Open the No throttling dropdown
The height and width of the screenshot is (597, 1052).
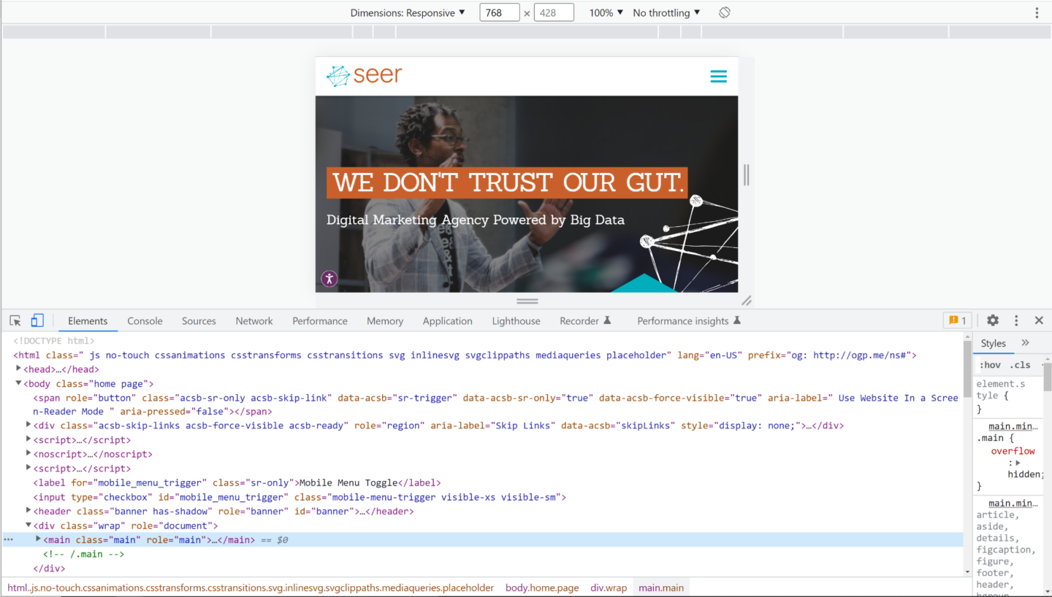666,12
